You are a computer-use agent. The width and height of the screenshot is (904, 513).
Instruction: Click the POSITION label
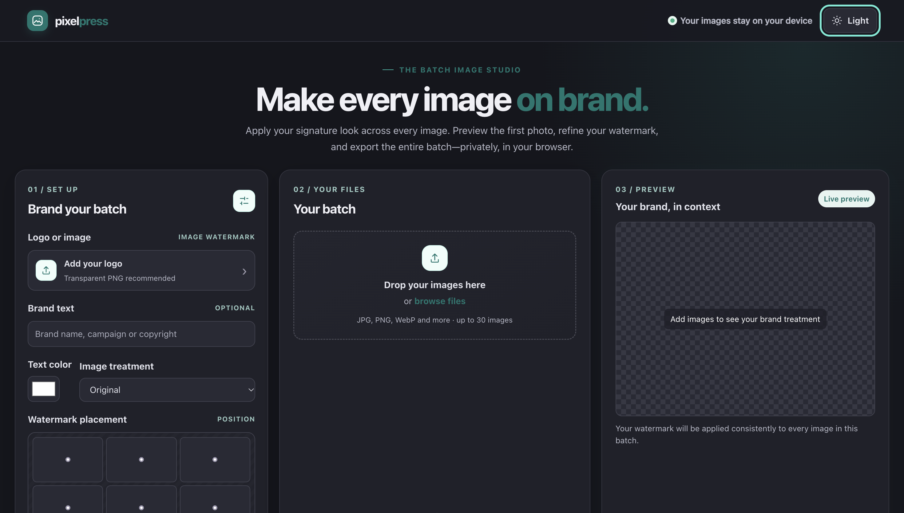point(236,419)
